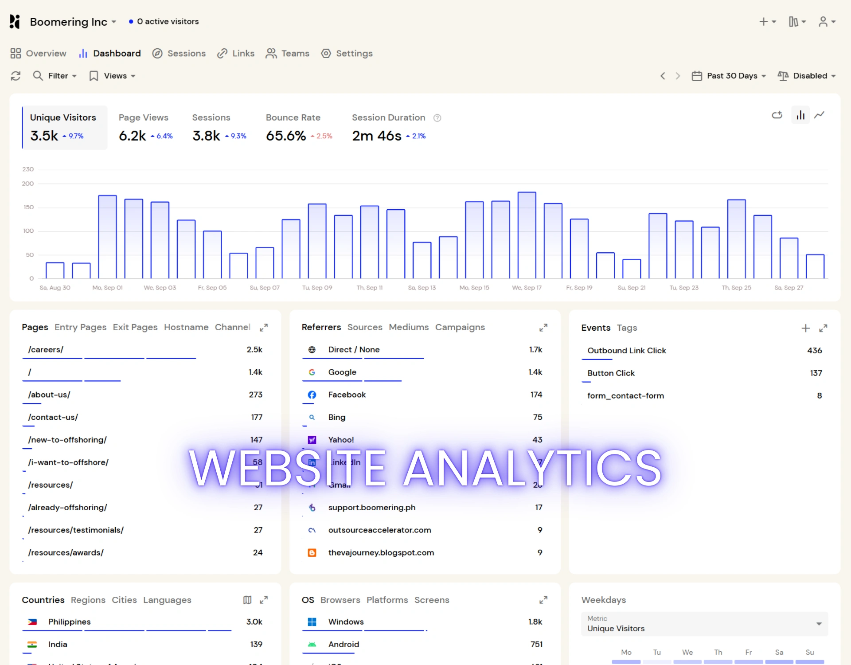Image resolution: width=851 pixels, height=665 pixels.
Task: Select the Unique Visitors metric card
Action: pyautogui.click(x=64, y=127)
